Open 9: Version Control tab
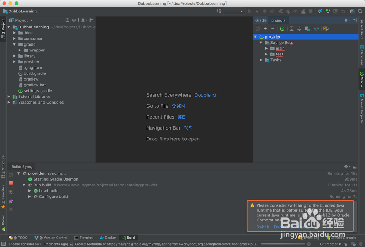The width and height of the screenshot is (365, 247). (51, 238)
